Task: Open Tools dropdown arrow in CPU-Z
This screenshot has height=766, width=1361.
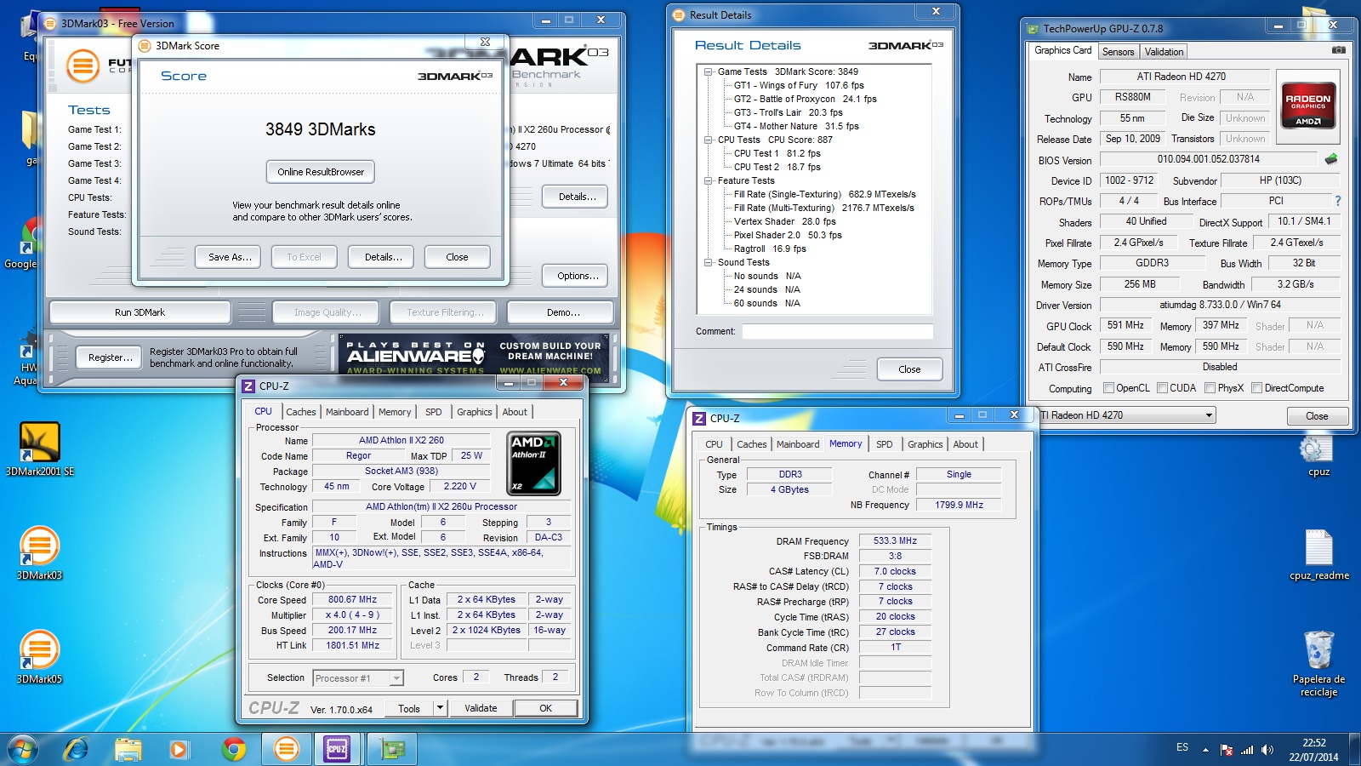Action: (x=440, y=708)
